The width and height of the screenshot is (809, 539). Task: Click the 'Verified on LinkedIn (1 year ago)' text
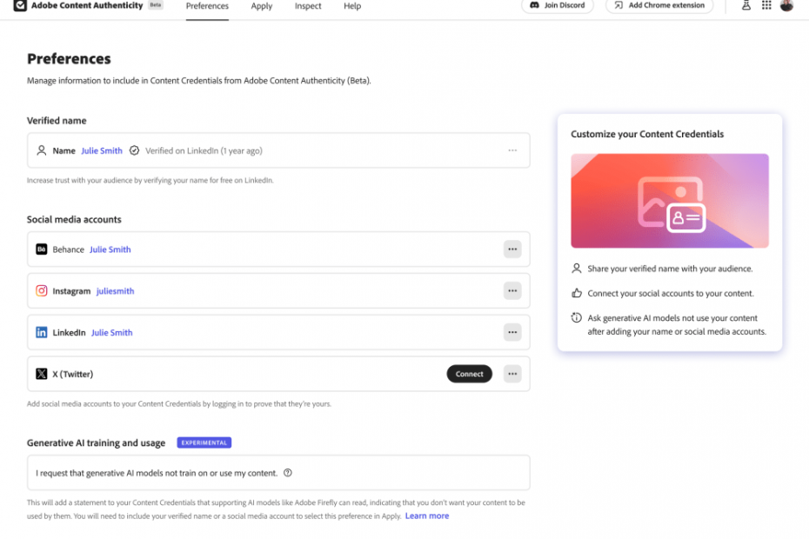(204, 150)
